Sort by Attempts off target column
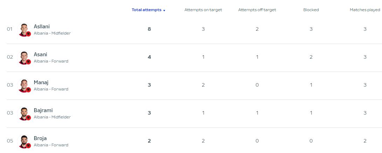Viewport: 382px width, 153px height. click(257, 10)
